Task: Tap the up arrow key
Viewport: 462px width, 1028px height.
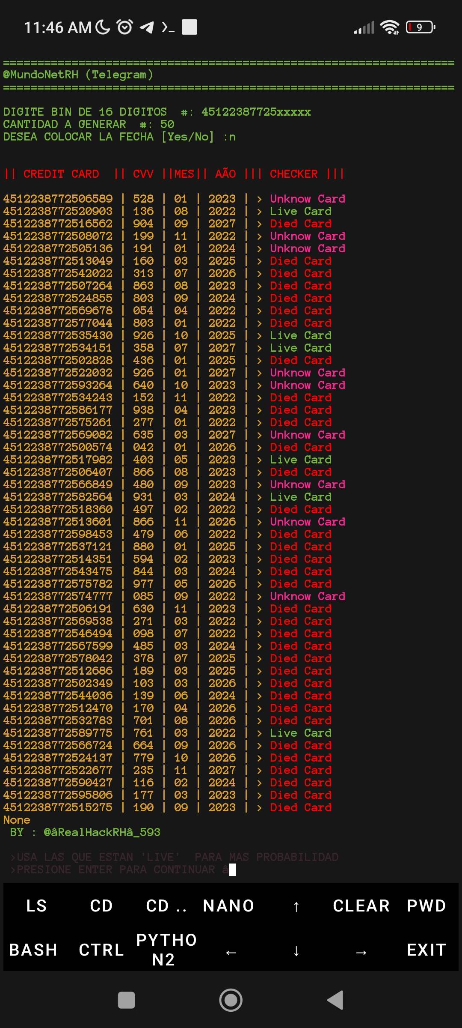Action: point(296,906)
